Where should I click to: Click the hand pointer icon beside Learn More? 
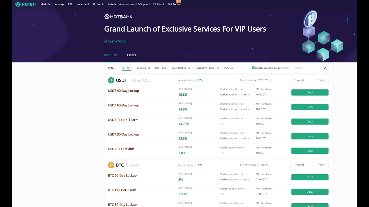(x=106, y=41)
